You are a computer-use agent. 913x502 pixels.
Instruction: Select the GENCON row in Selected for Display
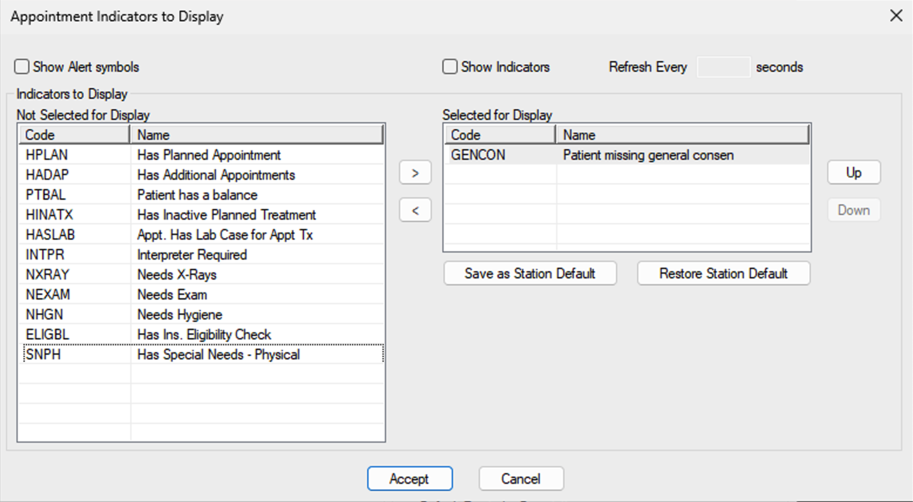click(x=567, y=155)
